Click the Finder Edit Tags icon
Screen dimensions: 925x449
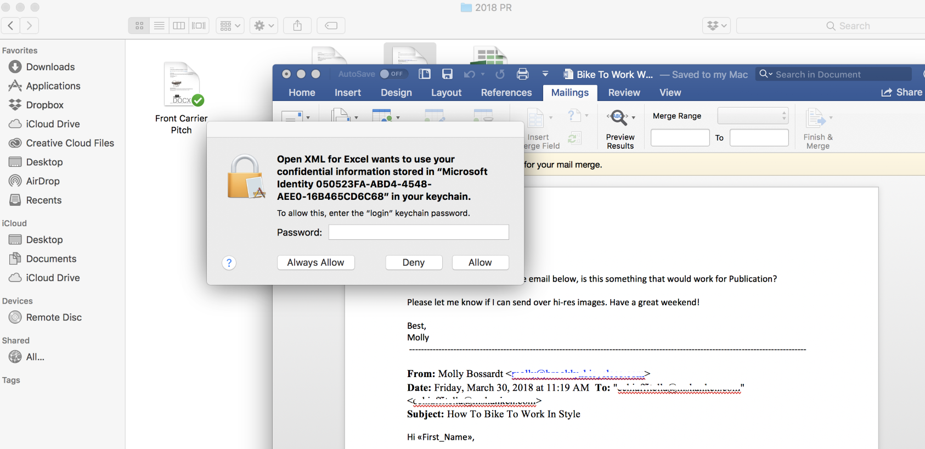click(x=331, y=25)
